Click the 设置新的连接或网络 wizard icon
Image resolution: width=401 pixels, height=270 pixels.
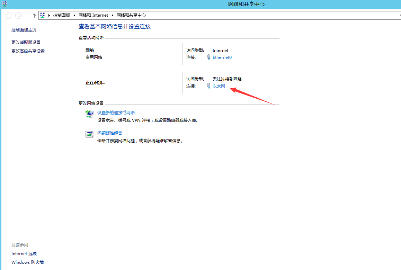pyautogui.click(x=89, y=114)
